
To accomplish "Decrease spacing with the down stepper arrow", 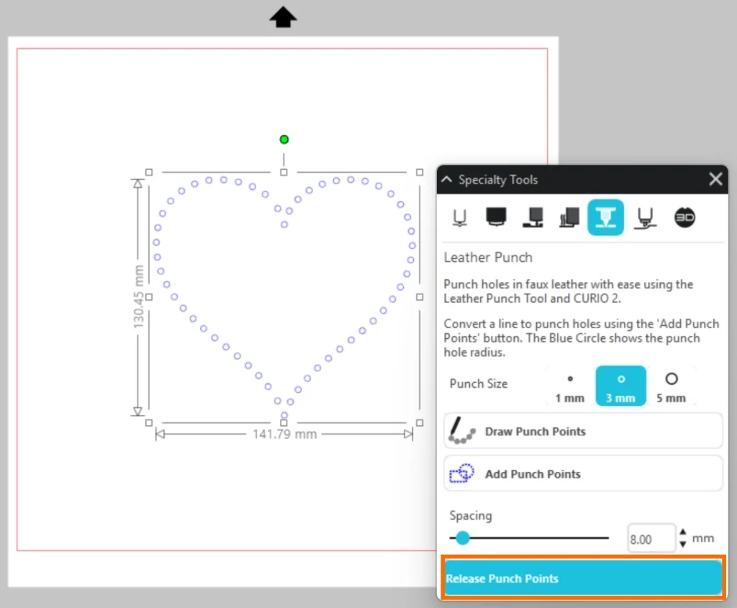I will (x=683, y=544).
